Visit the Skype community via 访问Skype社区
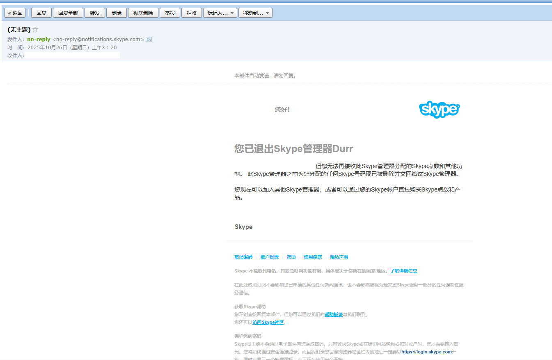 tap(267, 322)
